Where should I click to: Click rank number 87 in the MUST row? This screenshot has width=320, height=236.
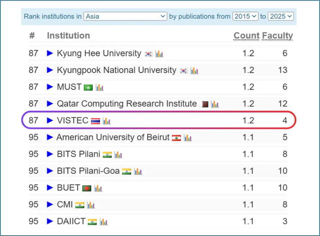point(33,87)
